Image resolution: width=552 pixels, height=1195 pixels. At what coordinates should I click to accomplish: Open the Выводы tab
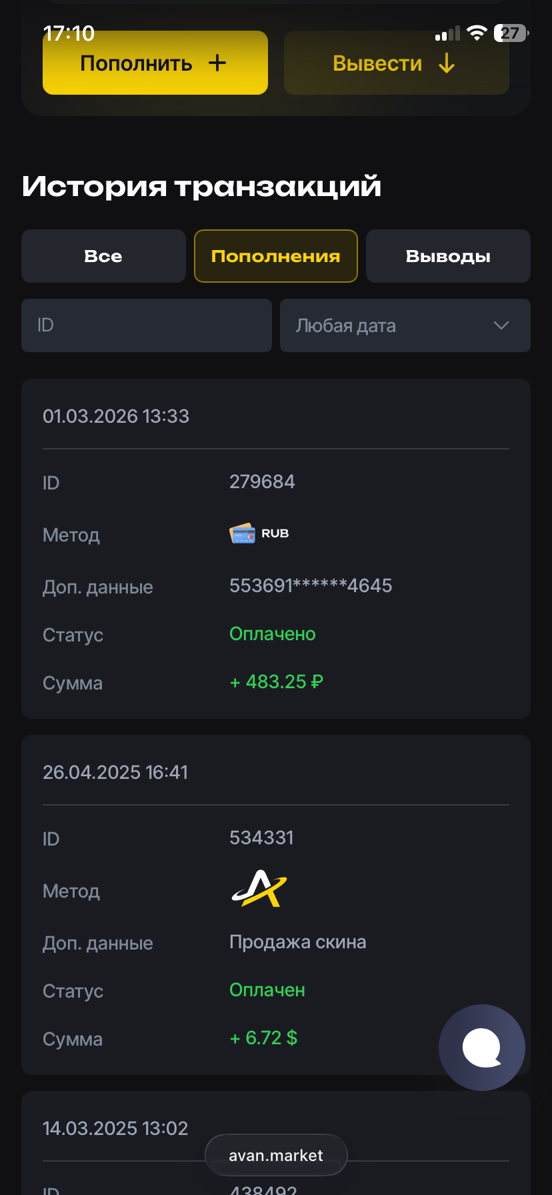448,256
